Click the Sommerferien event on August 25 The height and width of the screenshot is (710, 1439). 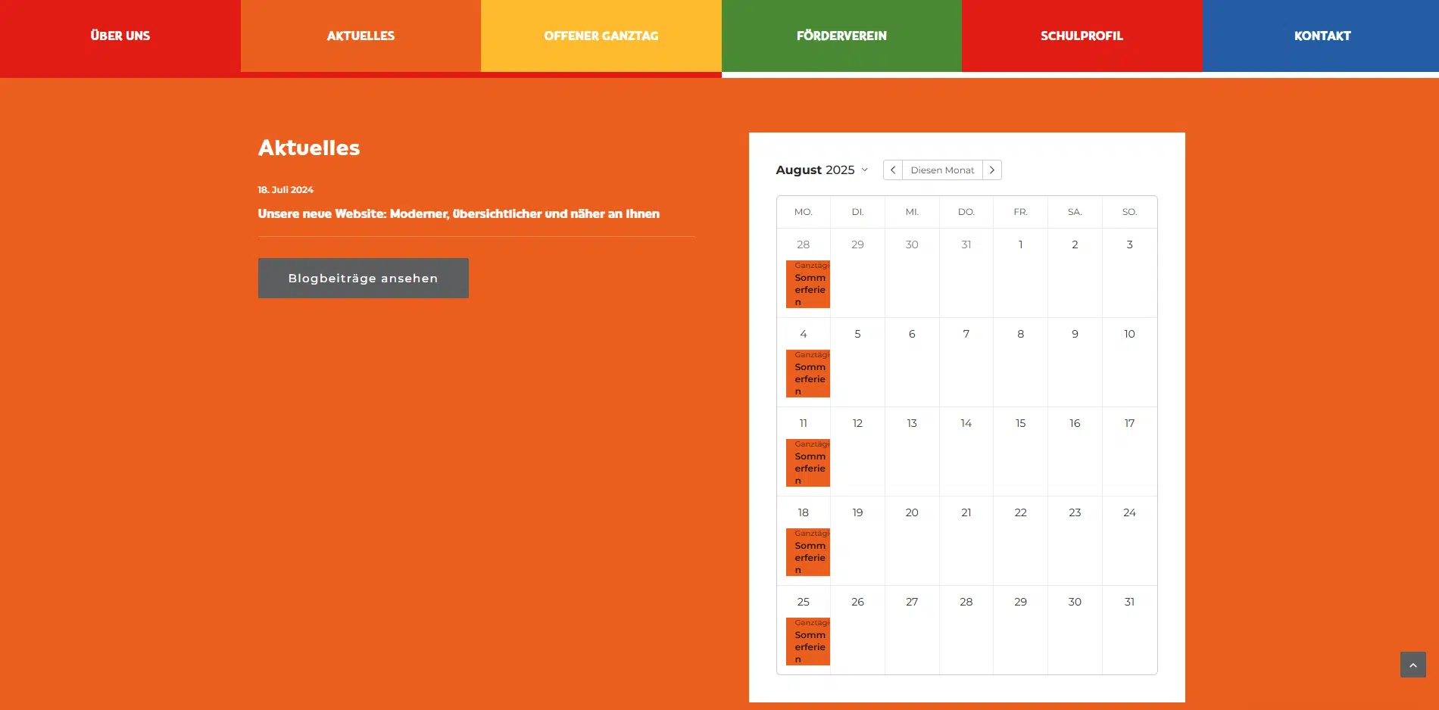point(808,642)
